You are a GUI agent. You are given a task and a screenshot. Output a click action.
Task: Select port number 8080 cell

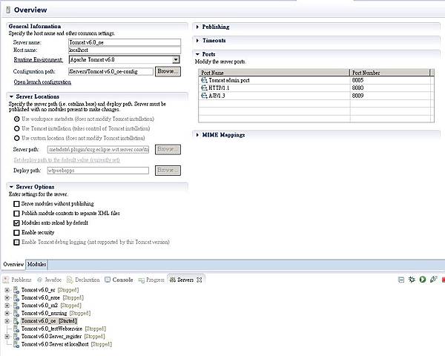[390, 88]
